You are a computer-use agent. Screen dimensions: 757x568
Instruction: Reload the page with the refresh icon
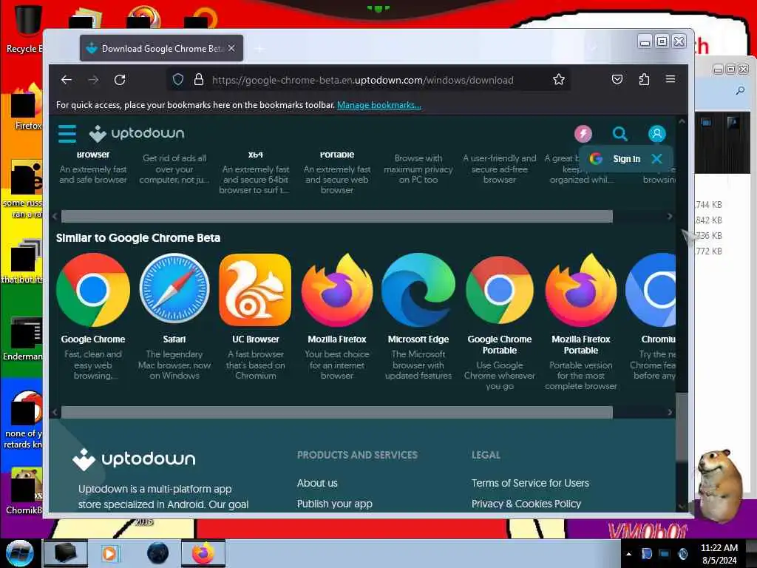click(x=120, y=80)
